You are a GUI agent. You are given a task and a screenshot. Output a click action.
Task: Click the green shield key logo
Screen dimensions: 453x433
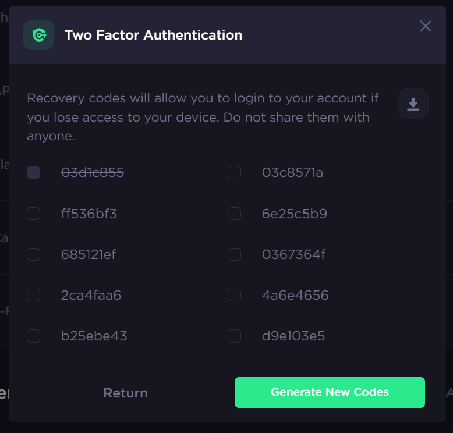(x=38, y=35)
